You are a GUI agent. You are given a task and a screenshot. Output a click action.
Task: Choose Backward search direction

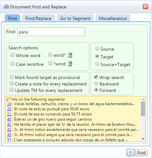pos(96,83)
